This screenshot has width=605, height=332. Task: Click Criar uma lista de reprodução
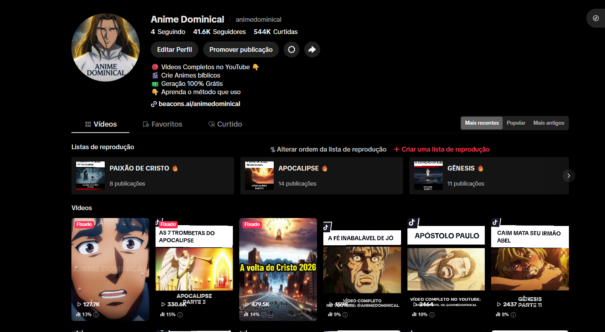tap(442, 149)
